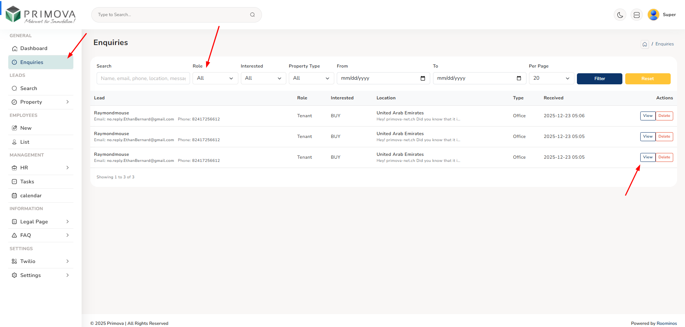Click the search magnifier icon in top bar
The width and height of the screenshot is (685, 327).
[x=252, y=15]
